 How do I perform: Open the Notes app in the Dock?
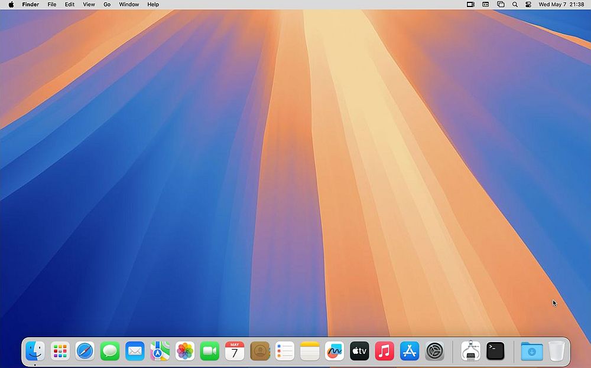pyautogui.click(x=310, y=351)
